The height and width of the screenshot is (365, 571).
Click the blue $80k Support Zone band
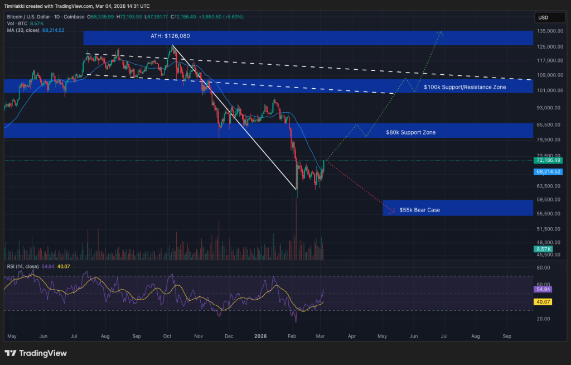point(410,132)
